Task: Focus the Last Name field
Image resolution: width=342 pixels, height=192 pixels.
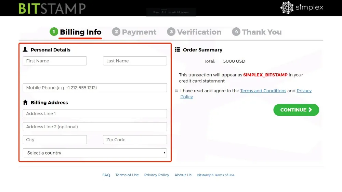Action: click(135, 61)
